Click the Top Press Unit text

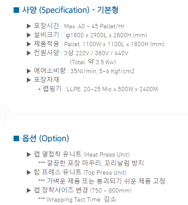point(105,172)
